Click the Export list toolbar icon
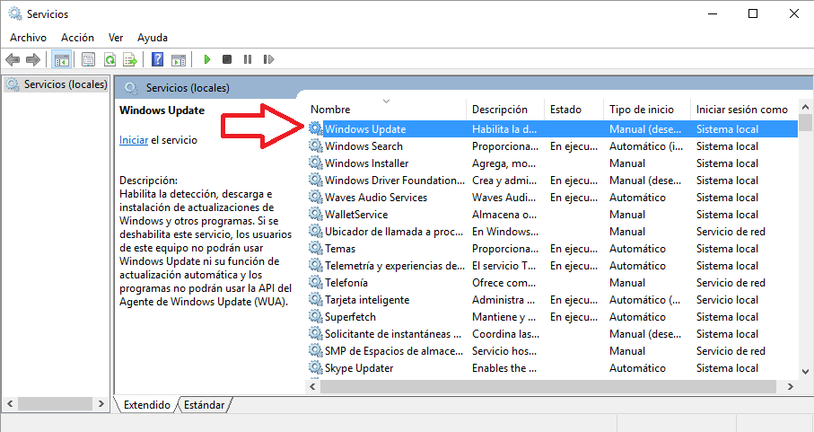The image size is (814, 432). [x=130, y=59]
